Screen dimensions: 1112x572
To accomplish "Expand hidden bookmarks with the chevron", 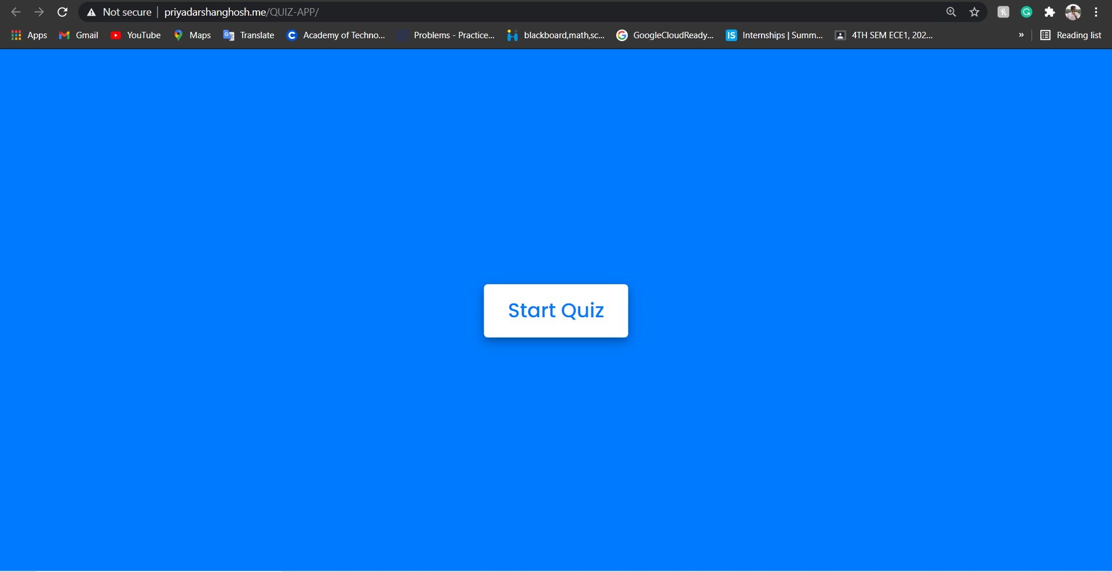I will (1021, 35).
